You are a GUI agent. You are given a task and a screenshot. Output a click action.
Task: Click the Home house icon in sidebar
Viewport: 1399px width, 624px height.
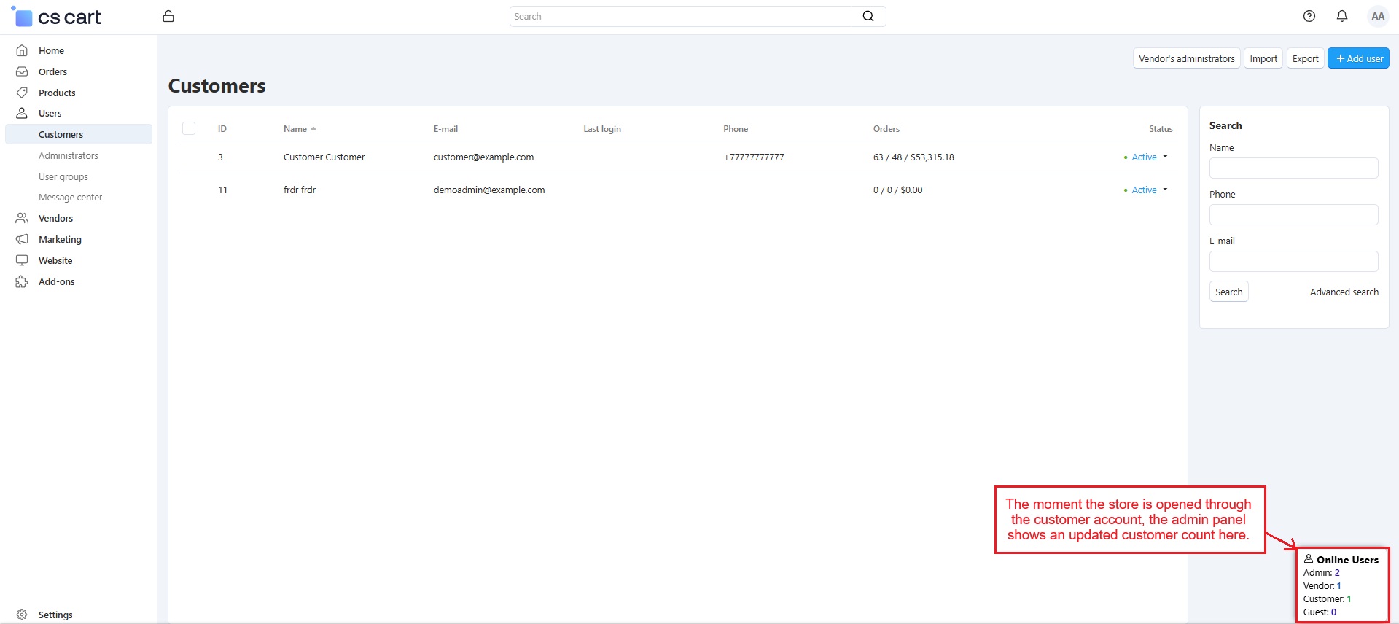click(x=22, y=50)
